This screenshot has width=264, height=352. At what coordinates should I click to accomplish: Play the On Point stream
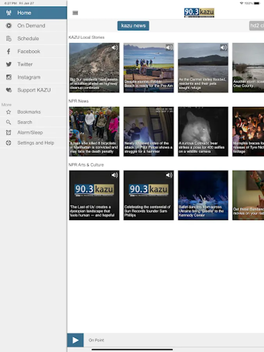coord(75,340)
